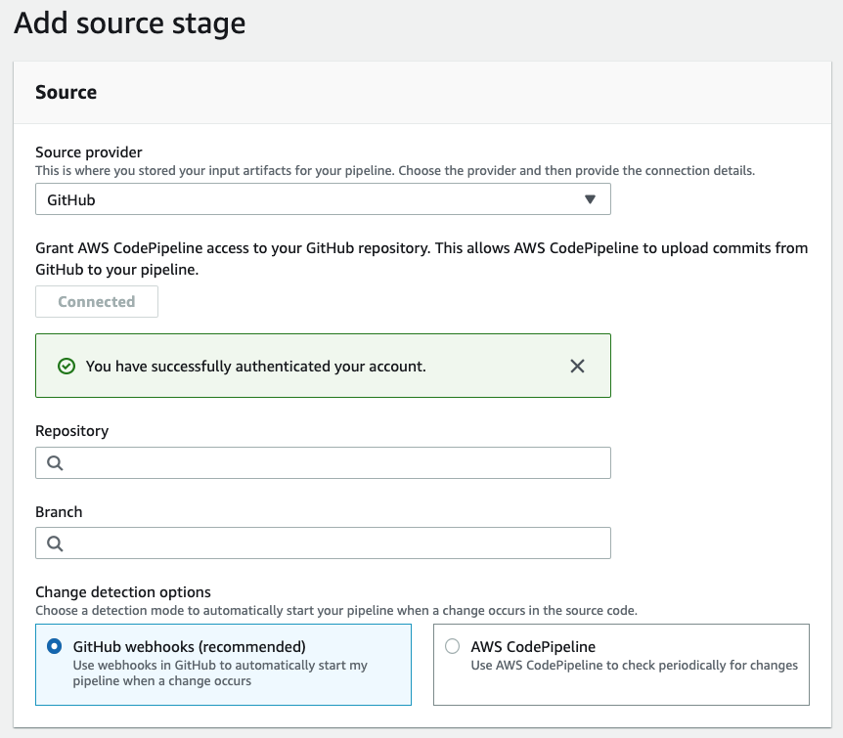Open the GitHub source provider dropdown

(323, 199)
